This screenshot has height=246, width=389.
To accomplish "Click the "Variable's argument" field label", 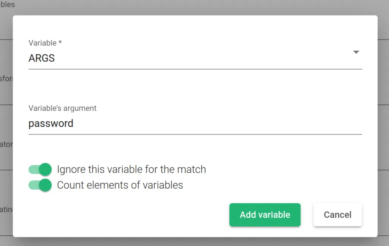I will (x=62, y=108).
